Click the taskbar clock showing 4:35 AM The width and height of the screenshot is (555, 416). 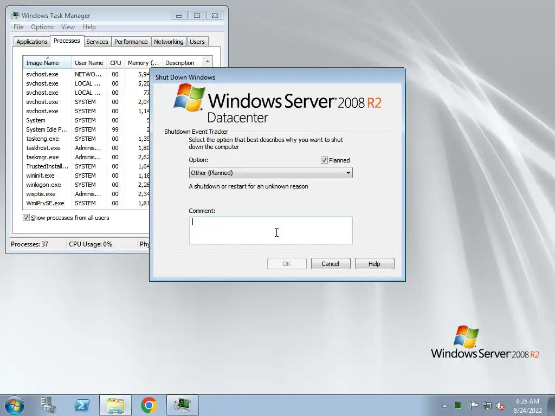[527, 406]
